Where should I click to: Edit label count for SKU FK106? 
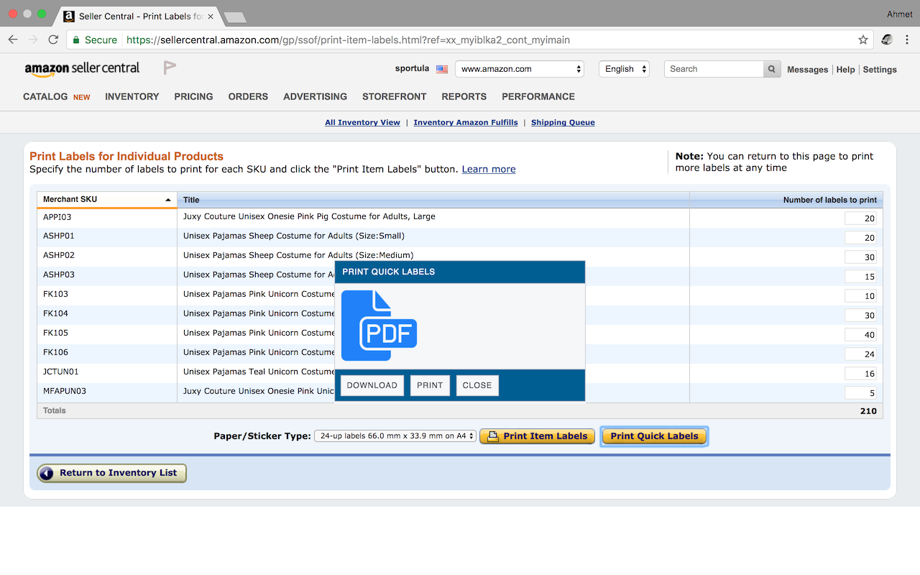click(860, 354)
